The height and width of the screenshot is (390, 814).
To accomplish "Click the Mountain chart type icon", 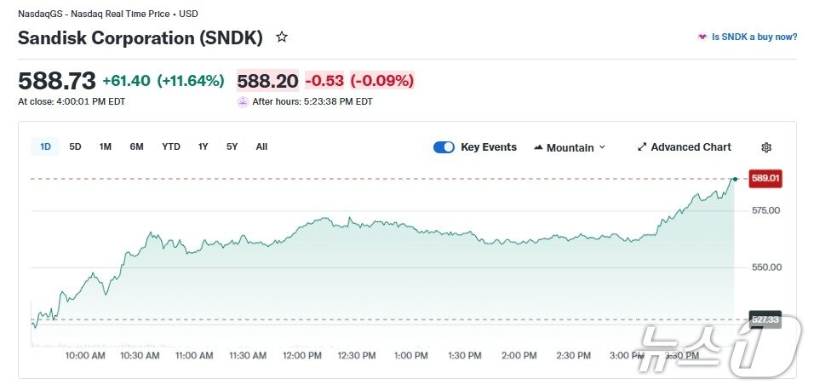I will (x=538, y=147).
